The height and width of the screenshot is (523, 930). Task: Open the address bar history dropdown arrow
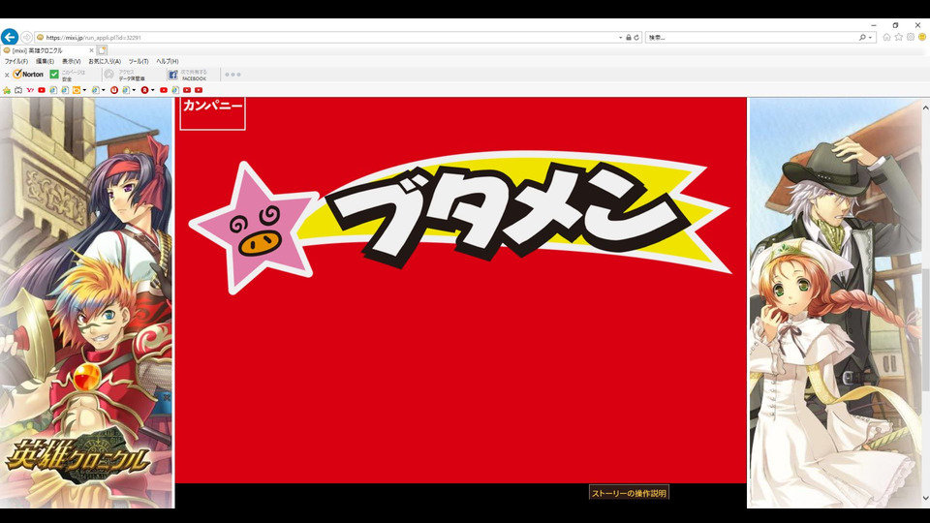coord(620,38)
